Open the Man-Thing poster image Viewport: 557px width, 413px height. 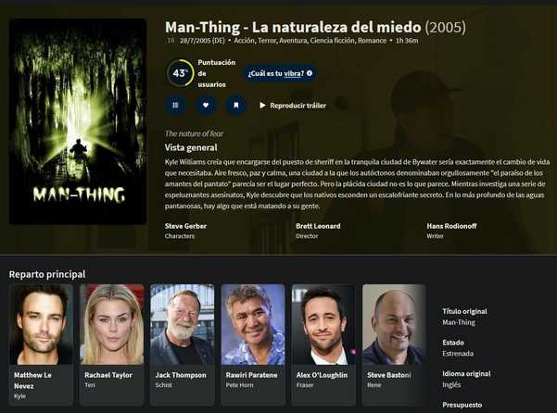coord(78,121)
